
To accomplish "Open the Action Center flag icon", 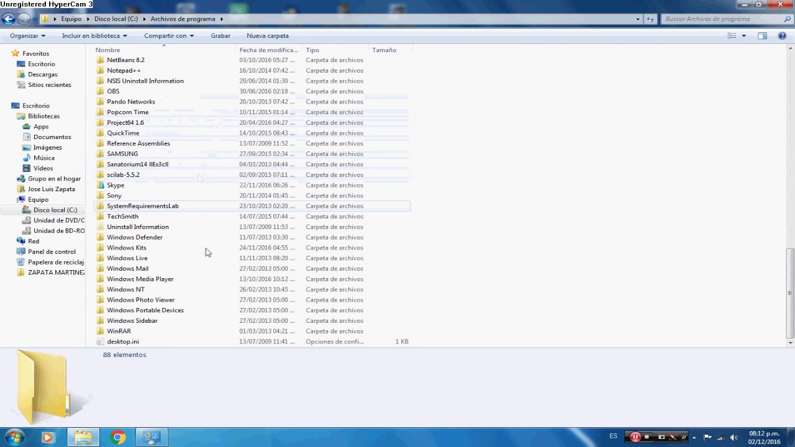I will pyautogui.click(x=707, y=437).
